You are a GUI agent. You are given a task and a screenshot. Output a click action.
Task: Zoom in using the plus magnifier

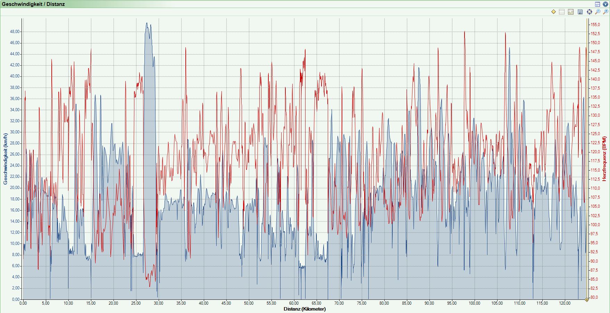tap(606, 12)
